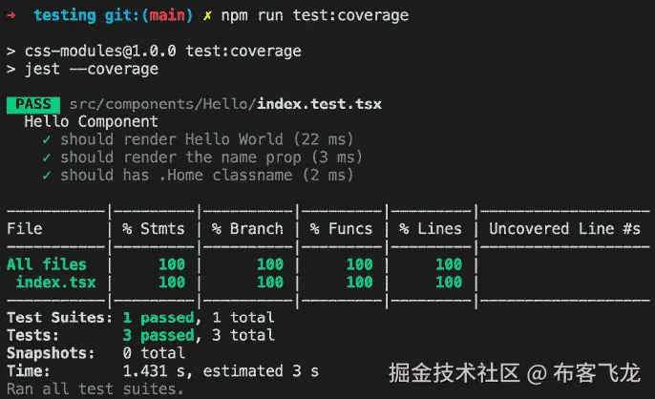The height and width of the screenshot is (399, 655).
Task: Click the '% Lines' column header
Action: point(431,228)
